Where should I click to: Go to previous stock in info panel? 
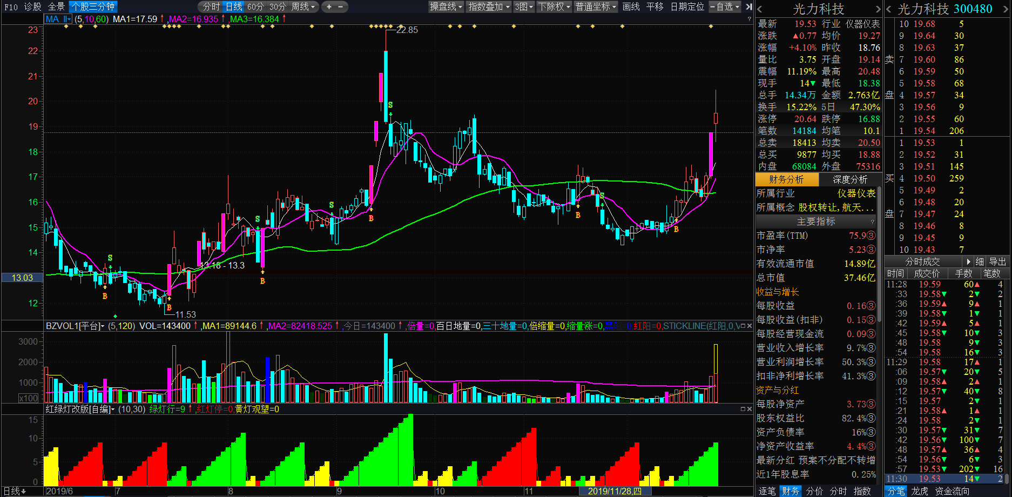pyautogui.click(x=760, y=9)
